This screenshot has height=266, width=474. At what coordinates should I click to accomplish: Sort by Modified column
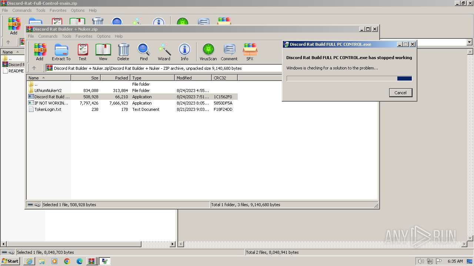point(193,78)
